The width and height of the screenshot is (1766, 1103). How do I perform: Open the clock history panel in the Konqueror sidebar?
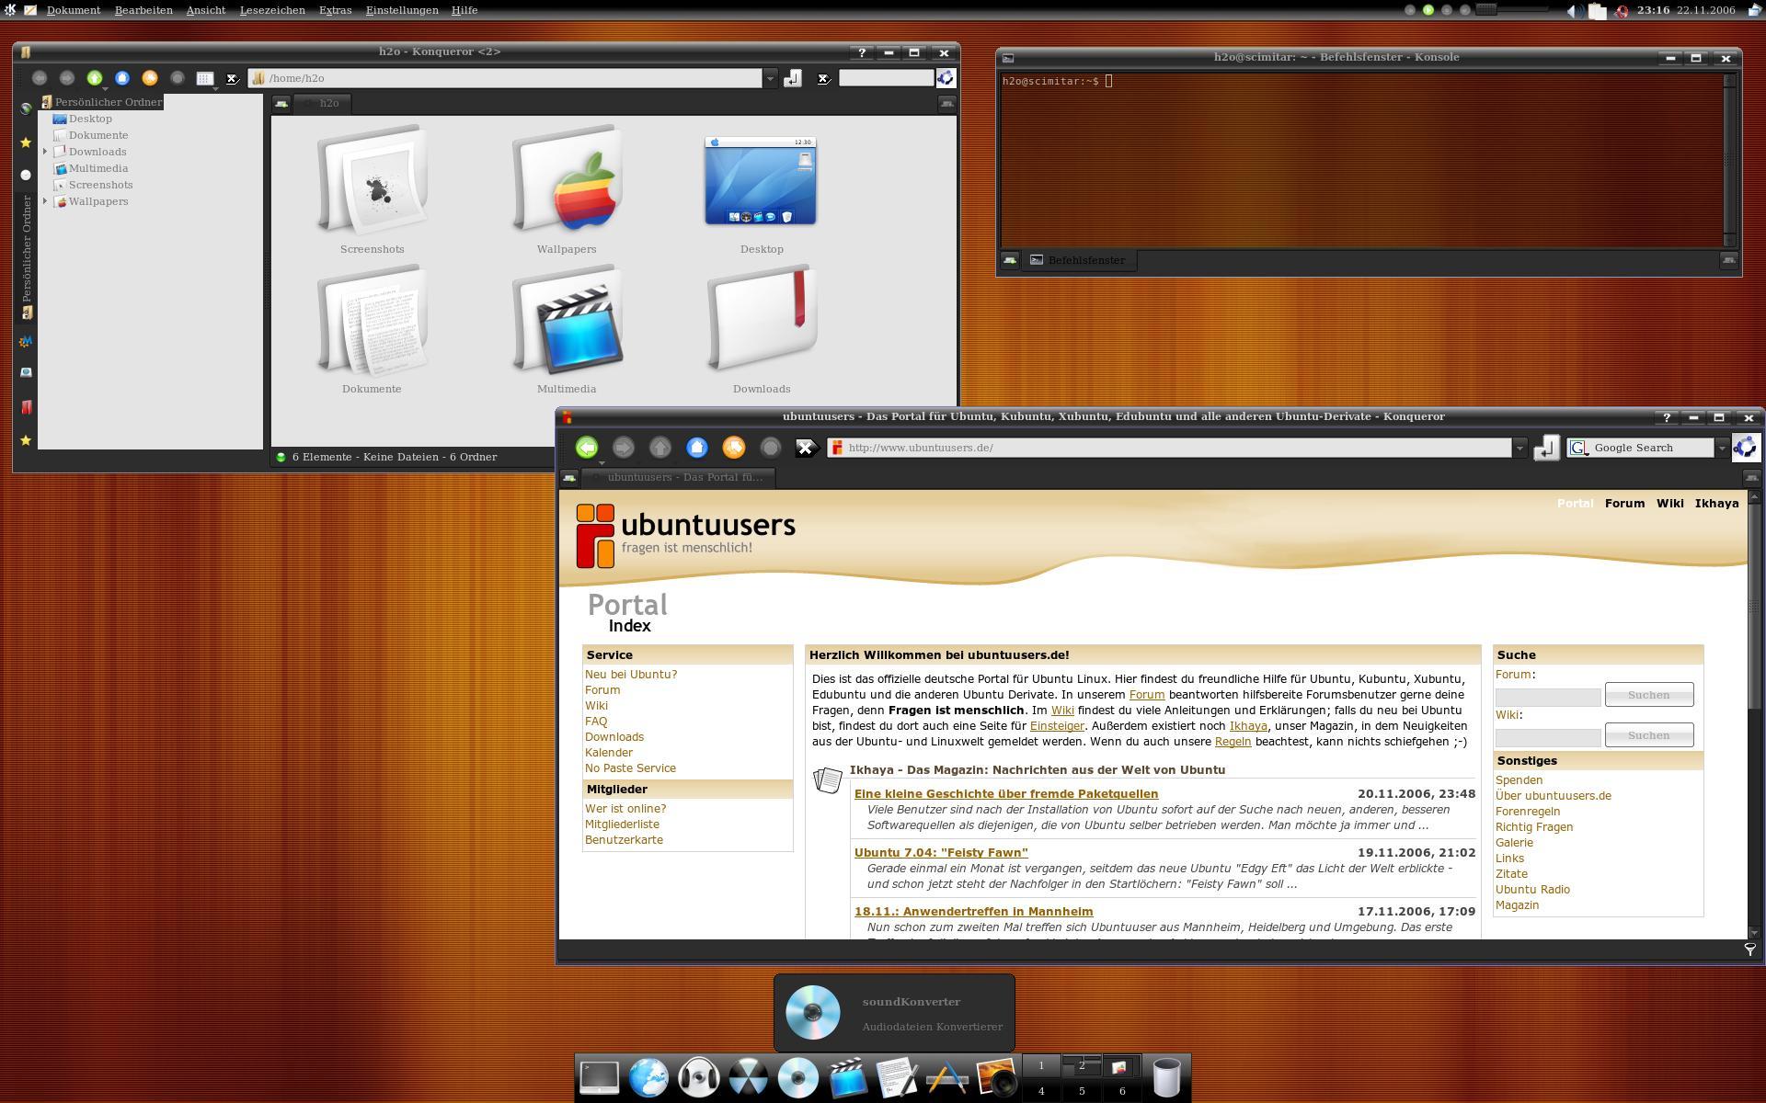[26, 175]
